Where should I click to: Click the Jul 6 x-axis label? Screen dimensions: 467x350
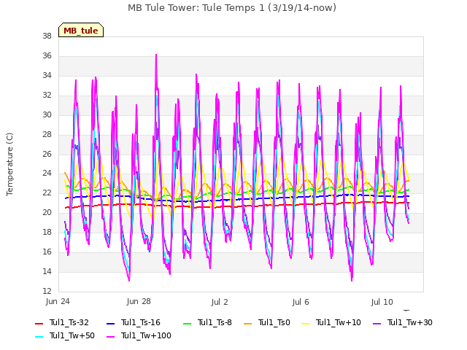(x=301, y=302)
